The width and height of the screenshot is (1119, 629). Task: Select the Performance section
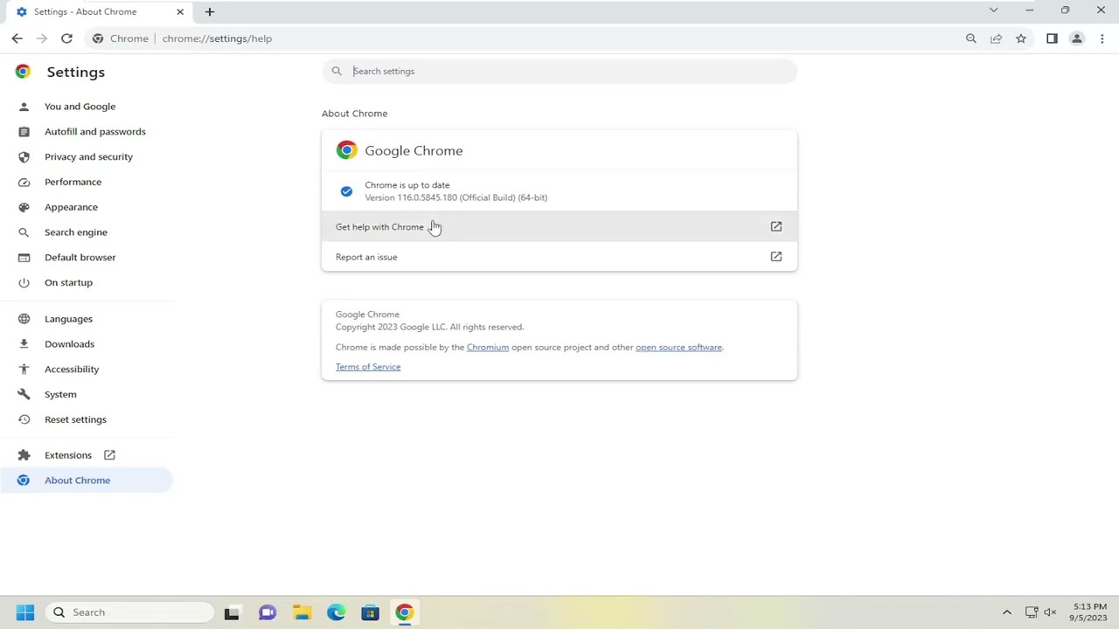coord(73,182)
